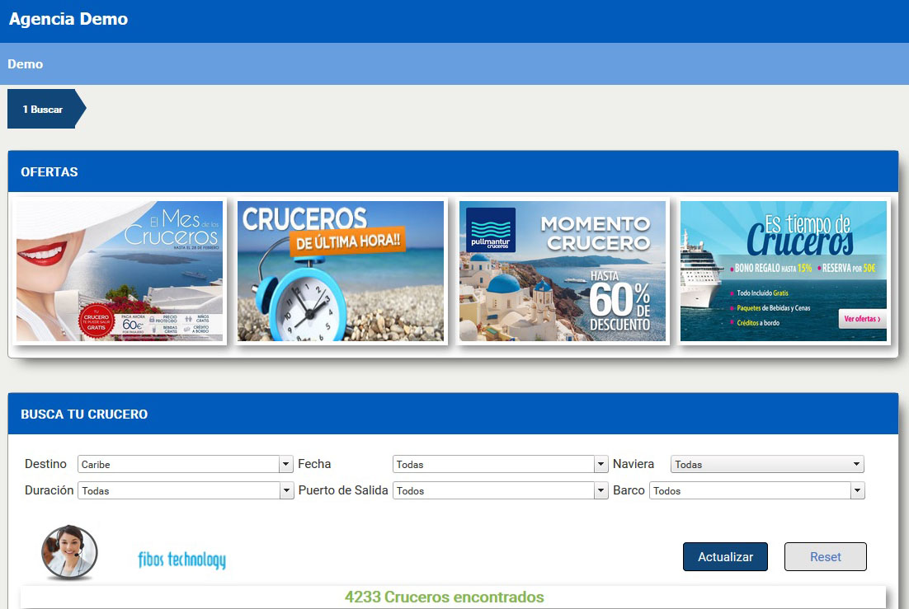This screenshot has height=609, width=909.
Task: Click the Pullmantur Cruceros logo
Action: click(x=491, y=229)
